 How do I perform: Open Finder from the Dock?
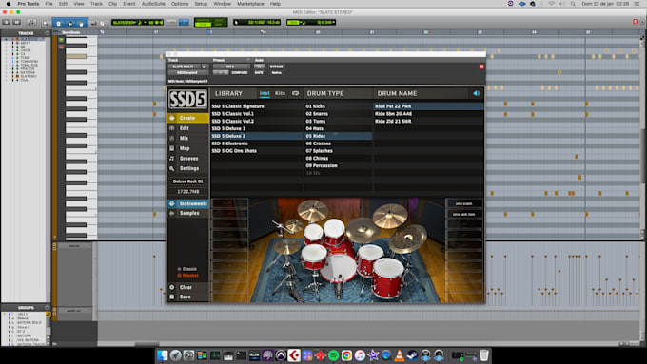click(162, 355)
